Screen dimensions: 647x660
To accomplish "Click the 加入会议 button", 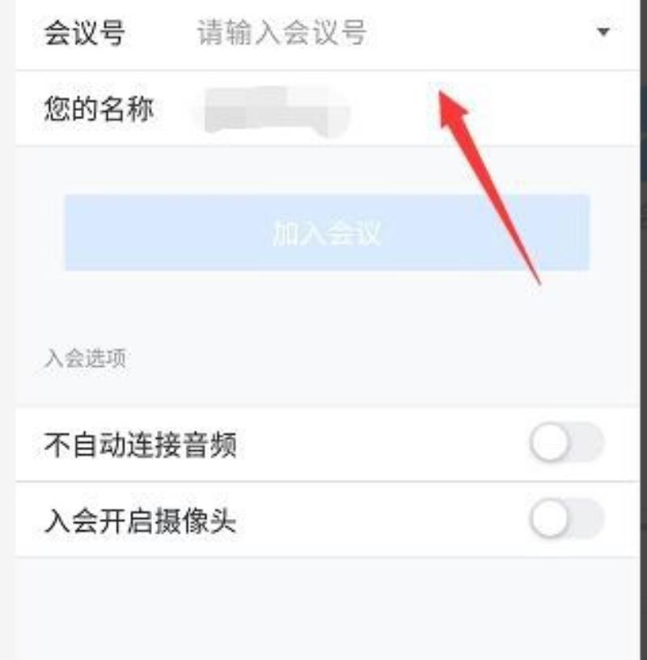I will point(327,232).
